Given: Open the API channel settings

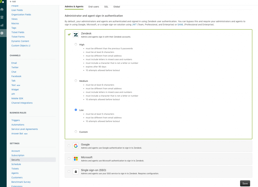Looking at the screenshot, I should point(13,94).
